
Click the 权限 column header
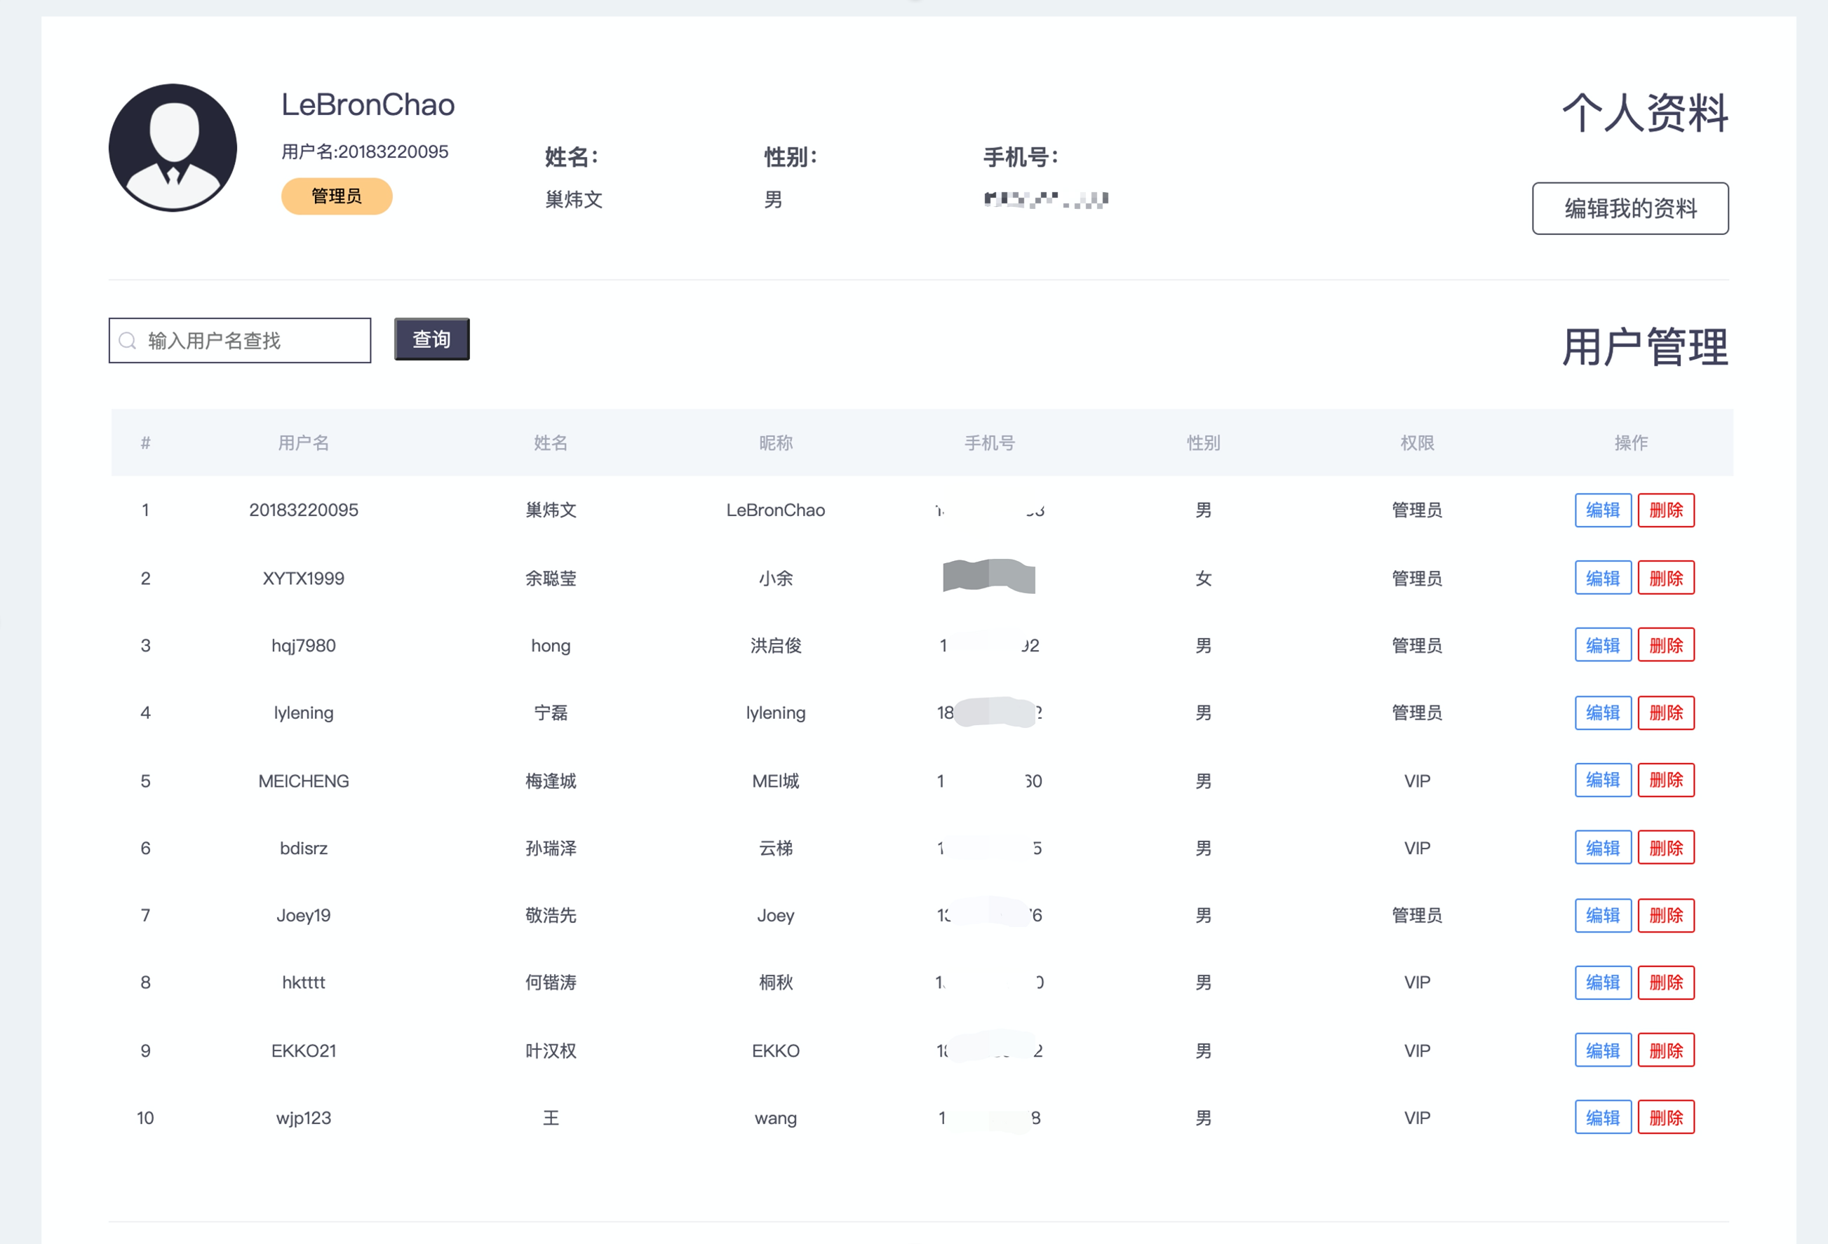coord(1418,442)
